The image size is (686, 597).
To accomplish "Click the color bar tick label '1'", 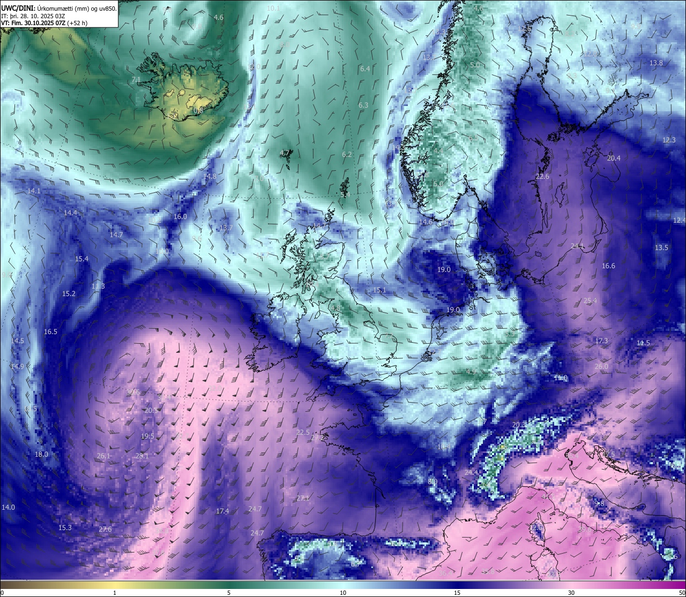I will click(115, 593).
